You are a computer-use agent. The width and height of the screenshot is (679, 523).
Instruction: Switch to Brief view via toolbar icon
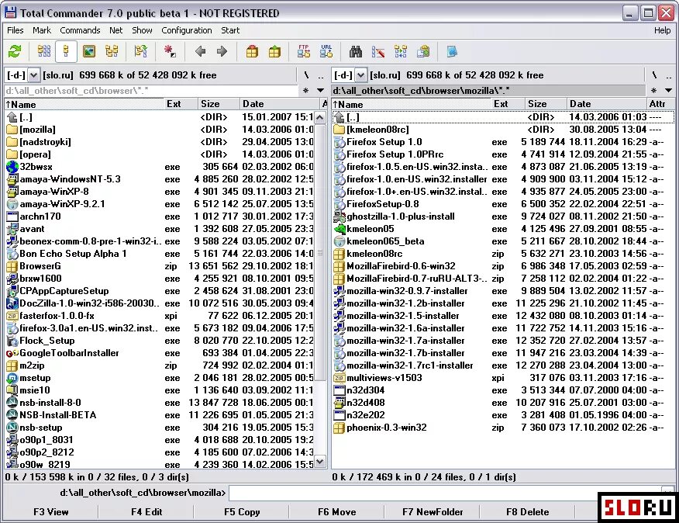(x=43, y=52)
